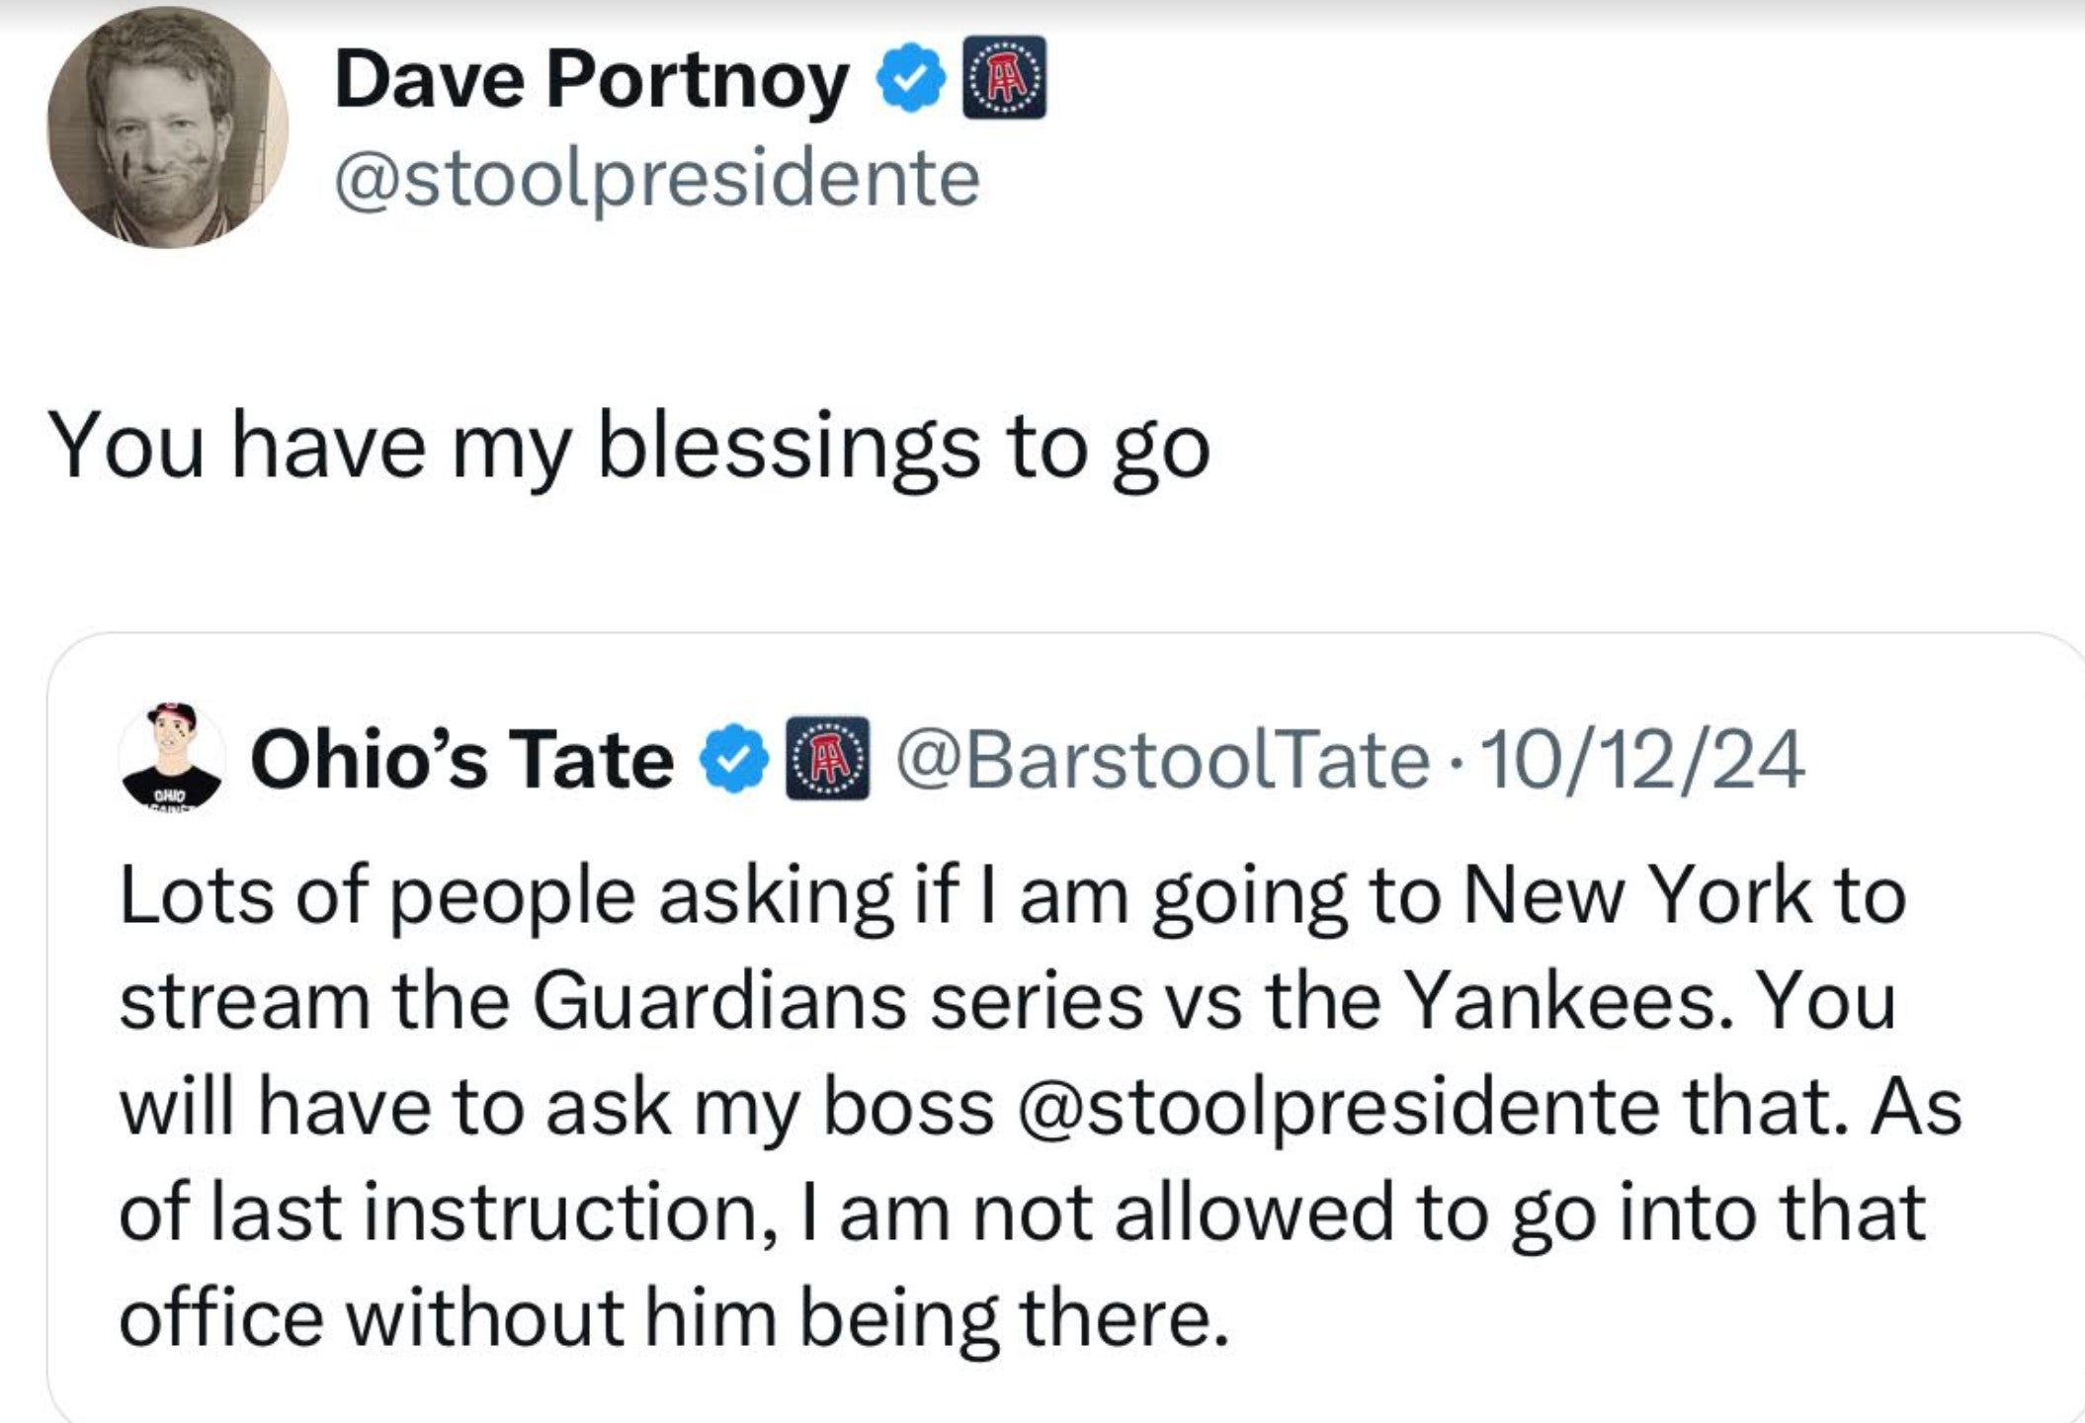Viewport: 2085px width, 1423px height.
Task: Open the @BarstoolTate handle
Action: pos(1162,759)
